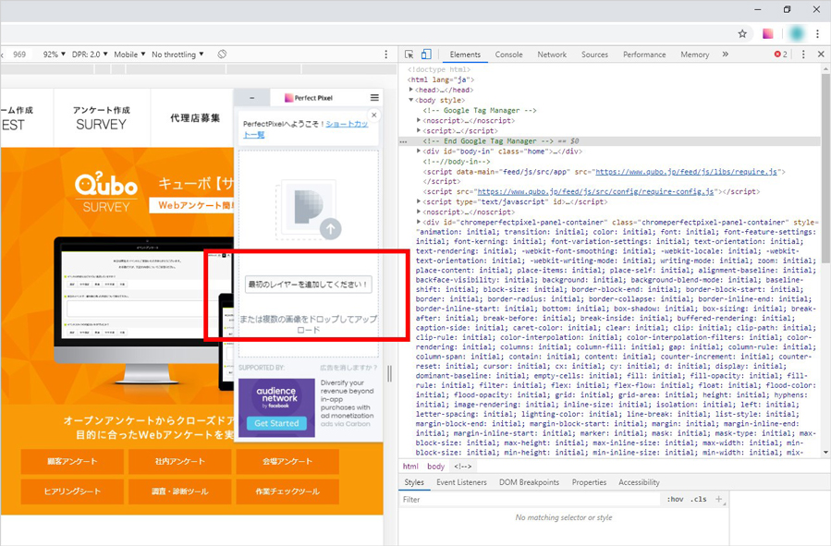Click the 作業チェックツール button
831x546 pixels.
point(287,491)
